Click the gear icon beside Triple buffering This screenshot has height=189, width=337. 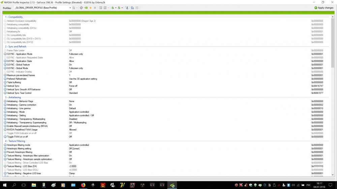pyautogui.click(x=5, y=82)
